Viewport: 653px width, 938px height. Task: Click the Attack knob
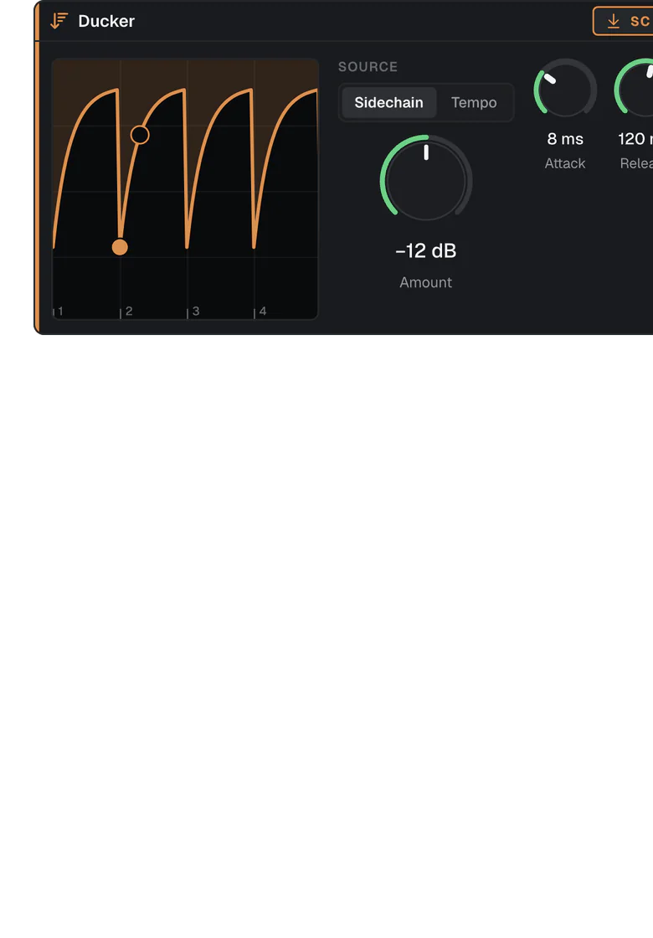point(565,89)
